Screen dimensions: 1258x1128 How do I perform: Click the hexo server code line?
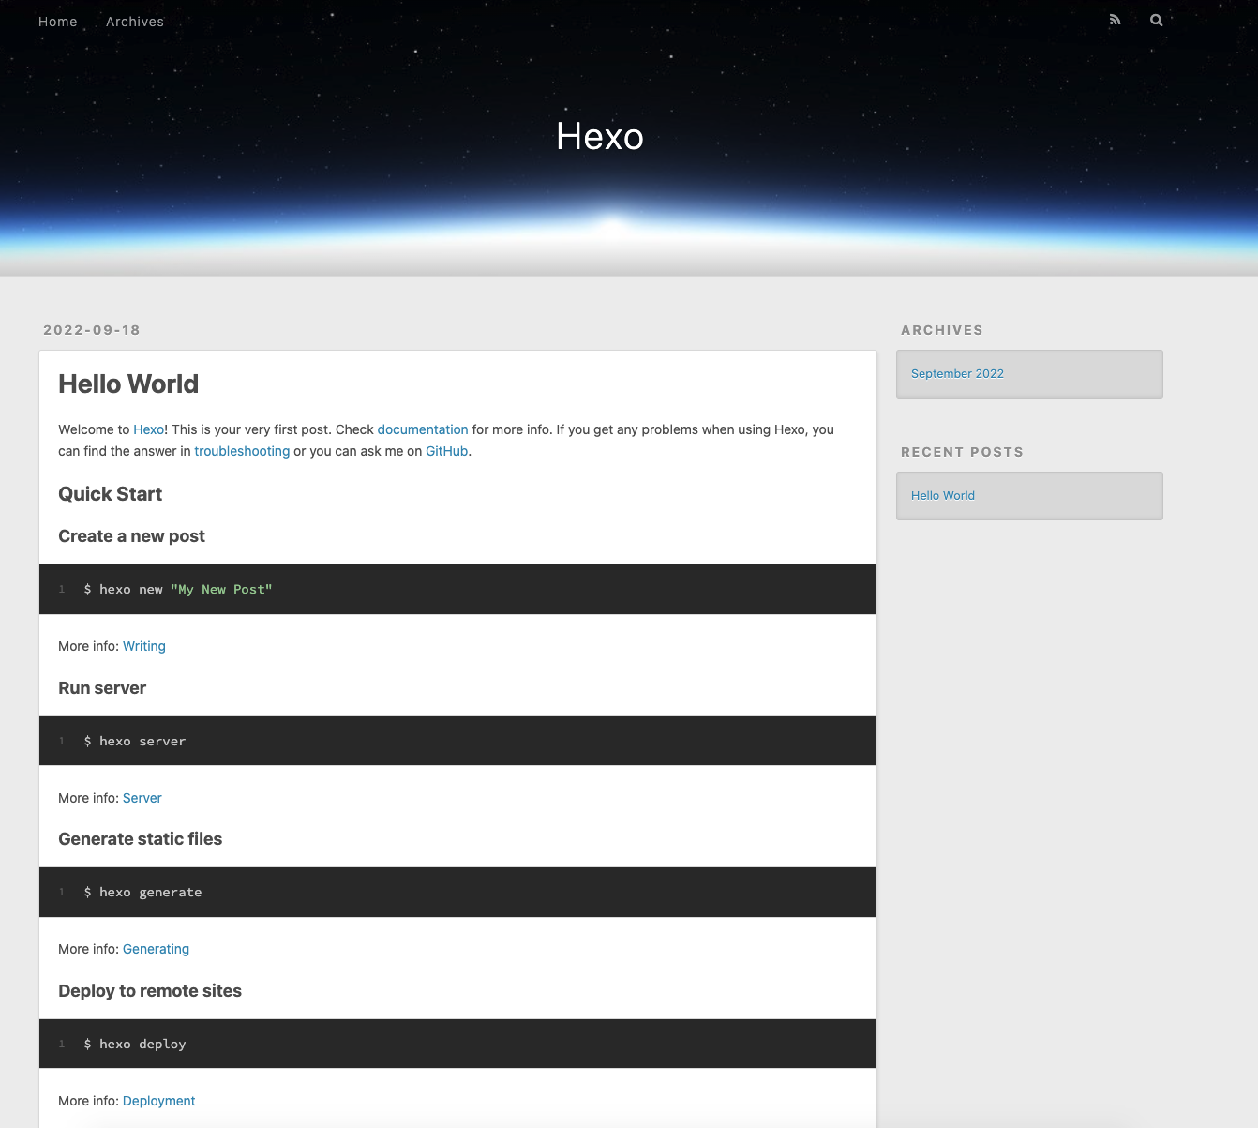pyautogui.click(x=135, y=742)
